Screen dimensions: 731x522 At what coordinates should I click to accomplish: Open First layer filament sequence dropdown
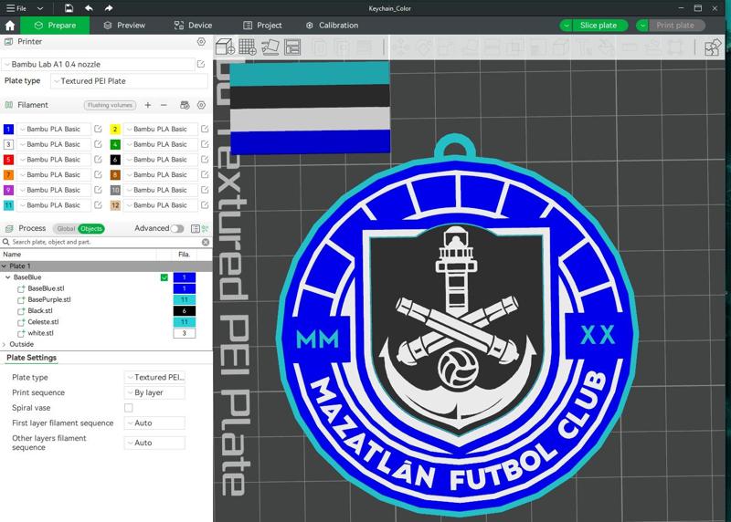(154, 423)
